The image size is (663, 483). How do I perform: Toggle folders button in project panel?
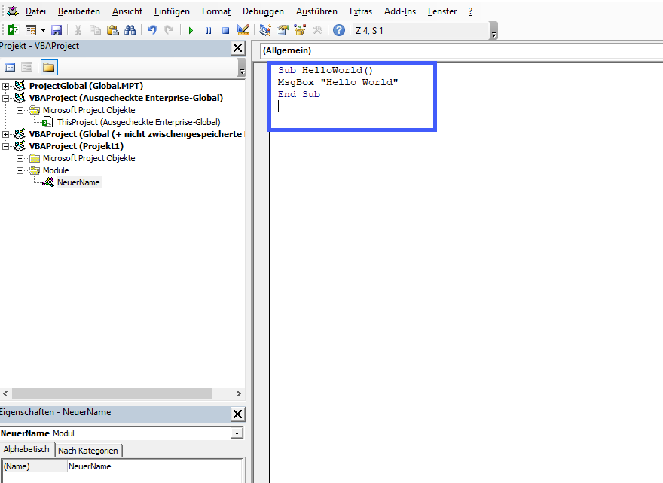(x=48, y=67)
